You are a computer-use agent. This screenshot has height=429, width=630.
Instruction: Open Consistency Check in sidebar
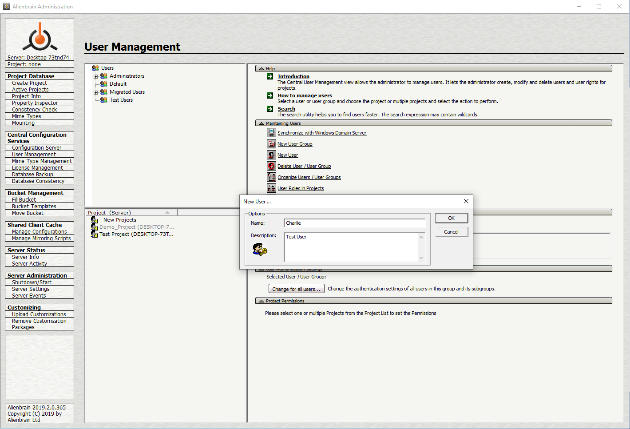(35, 110)
